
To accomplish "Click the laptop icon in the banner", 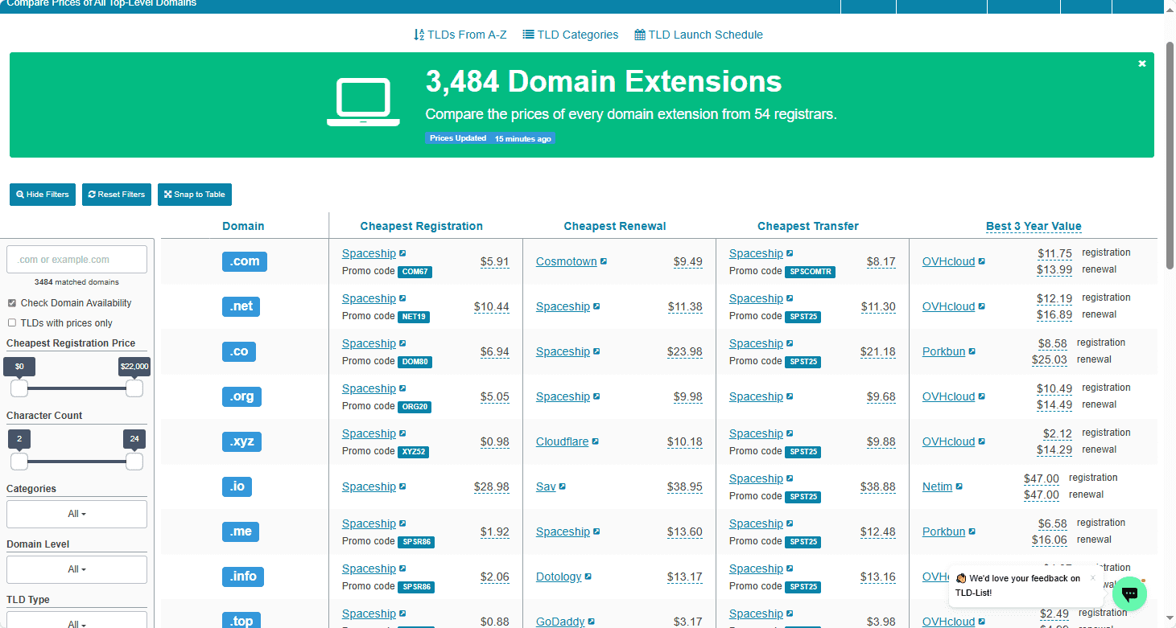I will [363, 102].
